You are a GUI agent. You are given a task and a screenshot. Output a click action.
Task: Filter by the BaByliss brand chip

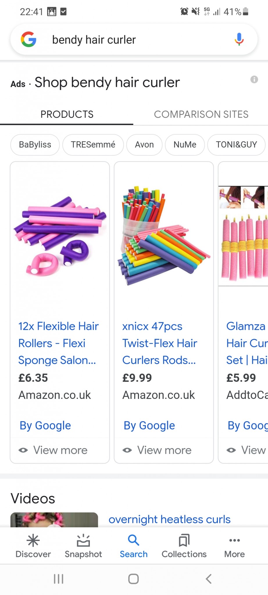35,145
